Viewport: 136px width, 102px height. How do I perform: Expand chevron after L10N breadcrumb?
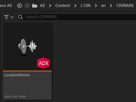[96, 6]
